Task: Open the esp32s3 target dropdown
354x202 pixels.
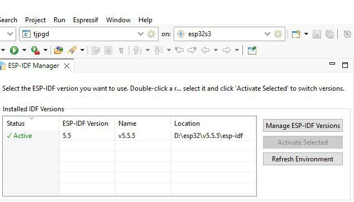Action: point(267,34)
